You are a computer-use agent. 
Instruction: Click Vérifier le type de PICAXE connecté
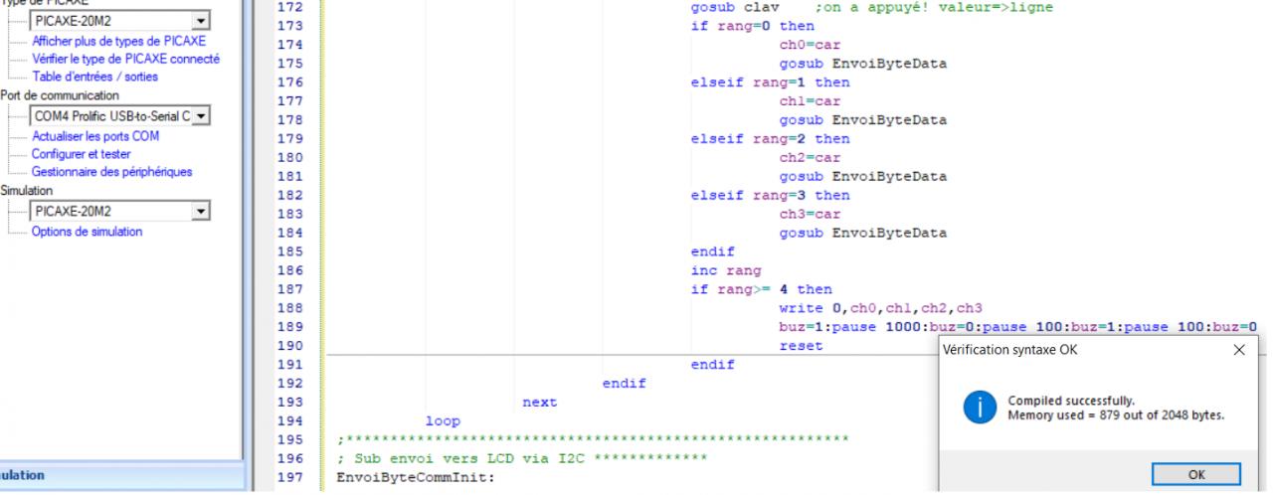click(x=125, y=59)
